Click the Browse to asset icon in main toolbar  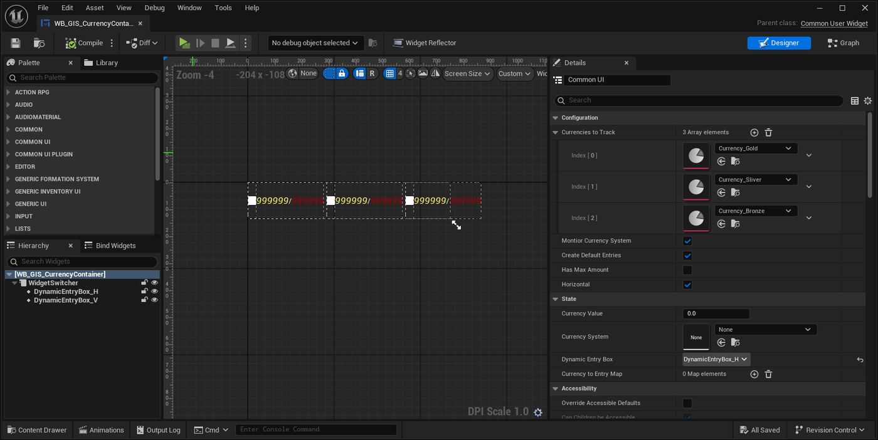pos(39,43)
